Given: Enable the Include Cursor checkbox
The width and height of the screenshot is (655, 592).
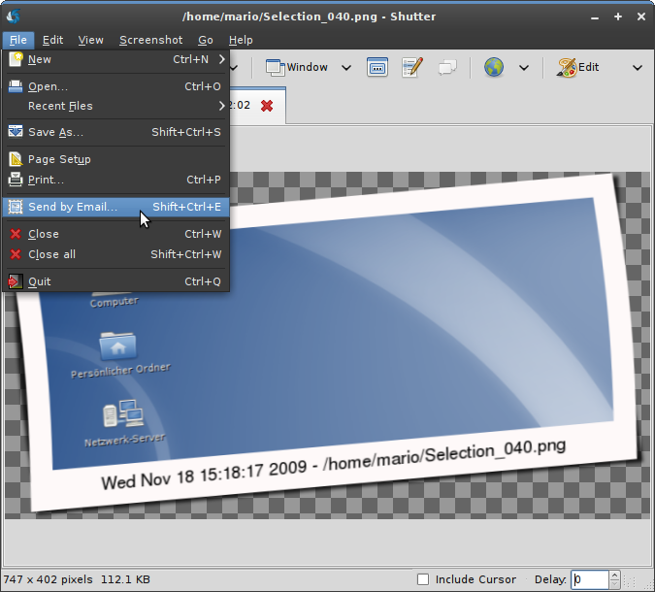Looking at the screenshot, I should tap(422, 579).
